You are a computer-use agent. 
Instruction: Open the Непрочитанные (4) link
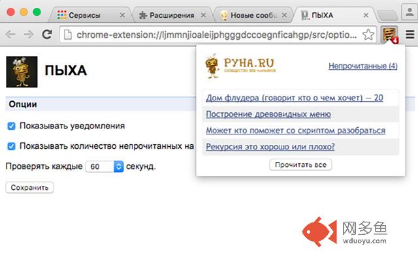[x=363, y=66]
